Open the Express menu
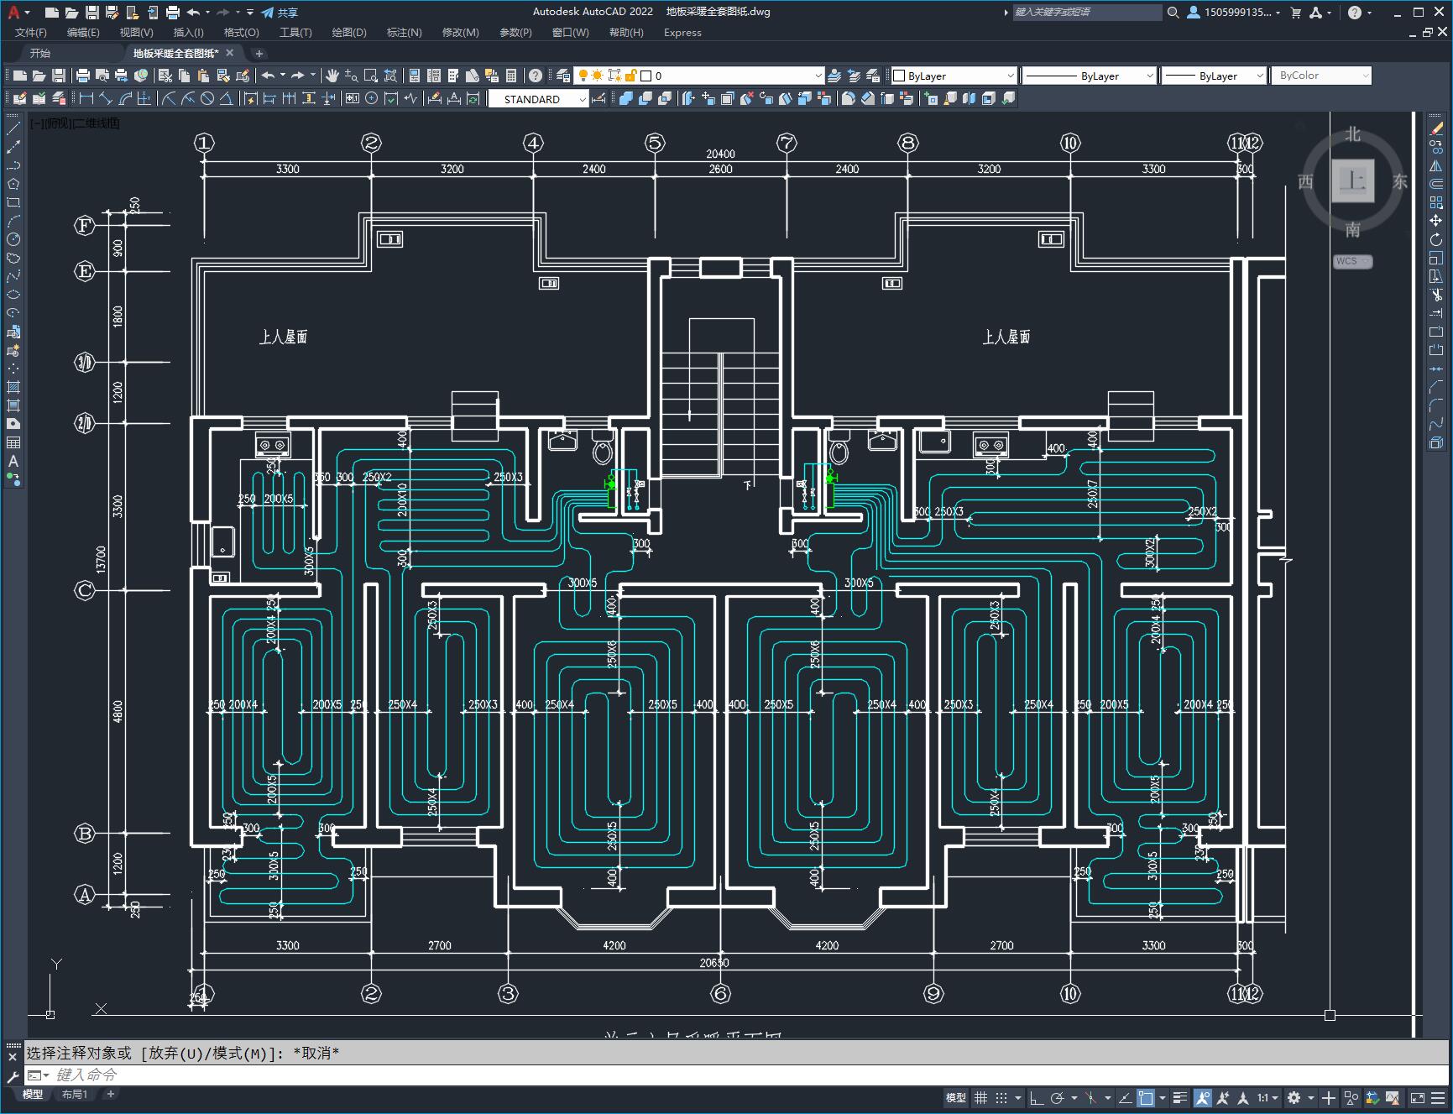This screenshot has width=1453, height=1114. (x=682, y=32)
